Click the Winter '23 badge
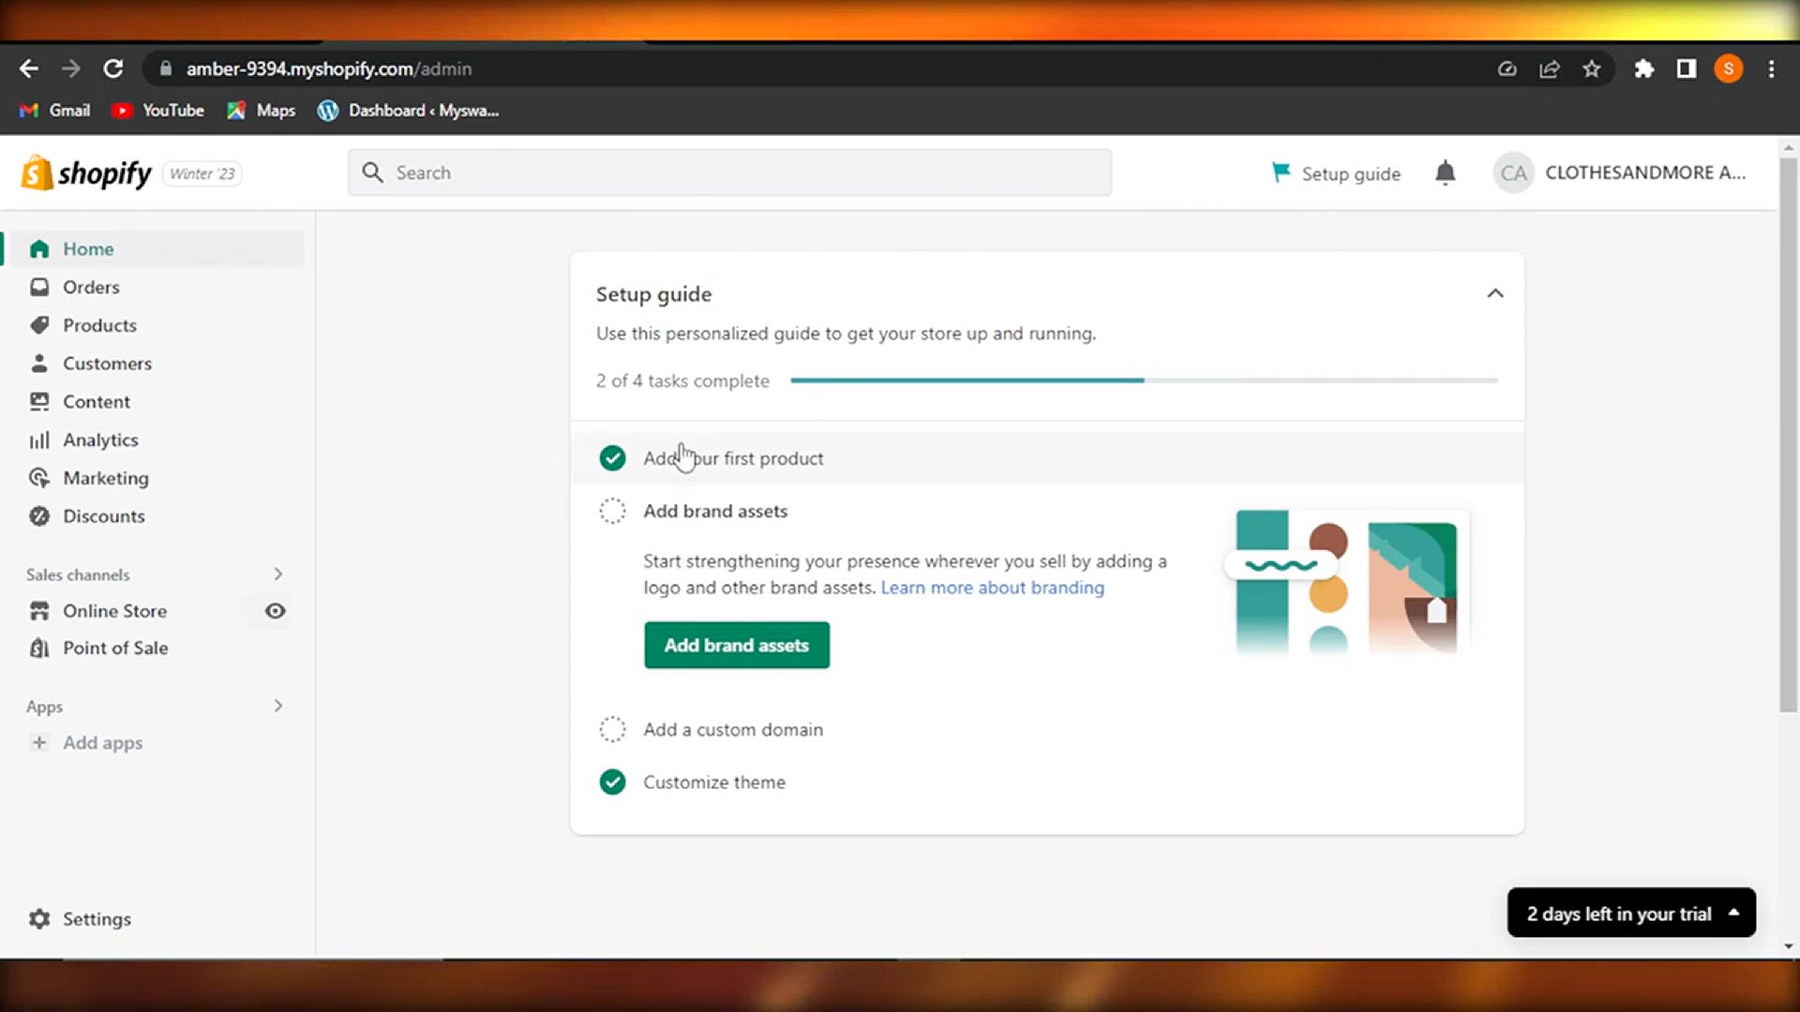This screenshot has width=1800, height=1012. (x=202, y=173)
